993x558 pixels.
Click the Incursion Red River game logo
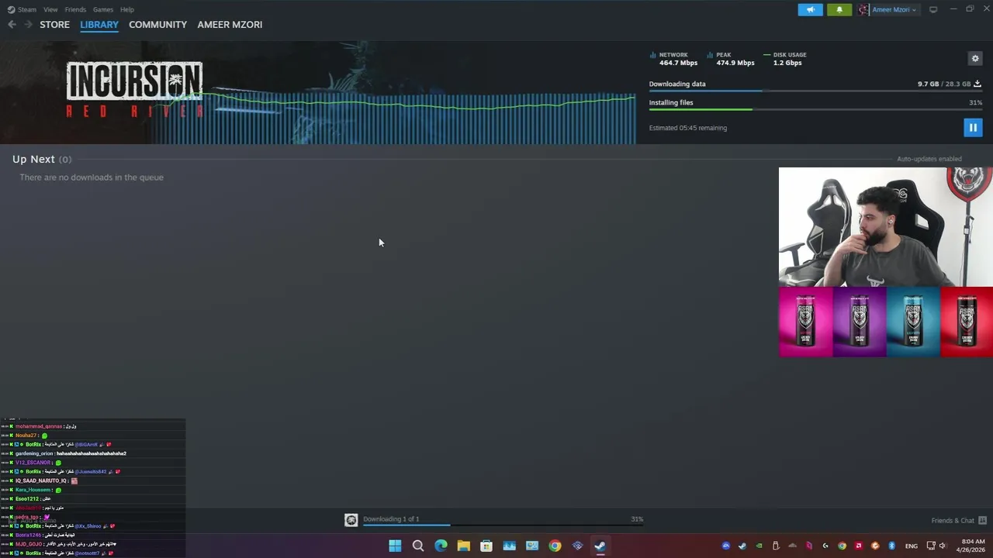(x=134, y=90)
